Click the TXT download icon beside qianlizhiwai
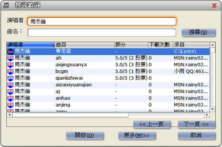Image resolution: width=222 pixels, height=147 pixels. (x=10, y=78)
